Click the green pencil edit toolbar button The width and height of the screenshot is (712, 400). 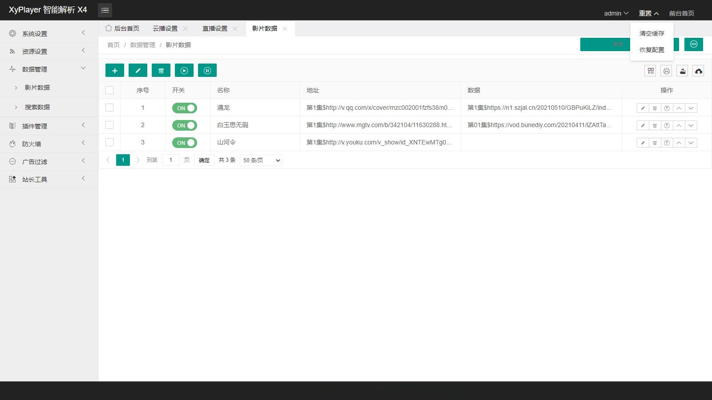[138, 70]
